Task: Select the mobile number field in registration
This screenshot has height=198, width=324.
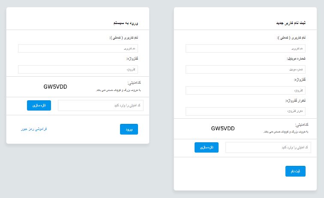Action: [x=246, y=69]
